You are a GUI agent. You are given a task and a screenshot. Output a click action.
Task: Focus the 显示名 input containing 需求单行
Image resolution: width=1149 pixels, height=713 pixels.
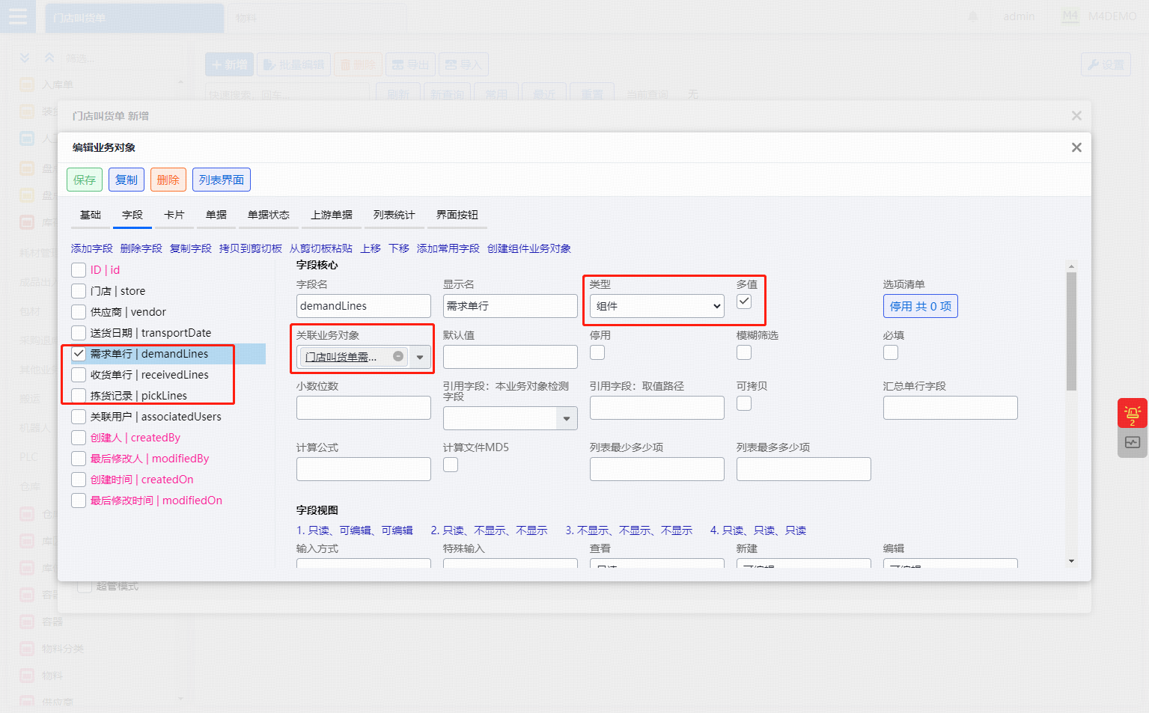pos(511,306)
